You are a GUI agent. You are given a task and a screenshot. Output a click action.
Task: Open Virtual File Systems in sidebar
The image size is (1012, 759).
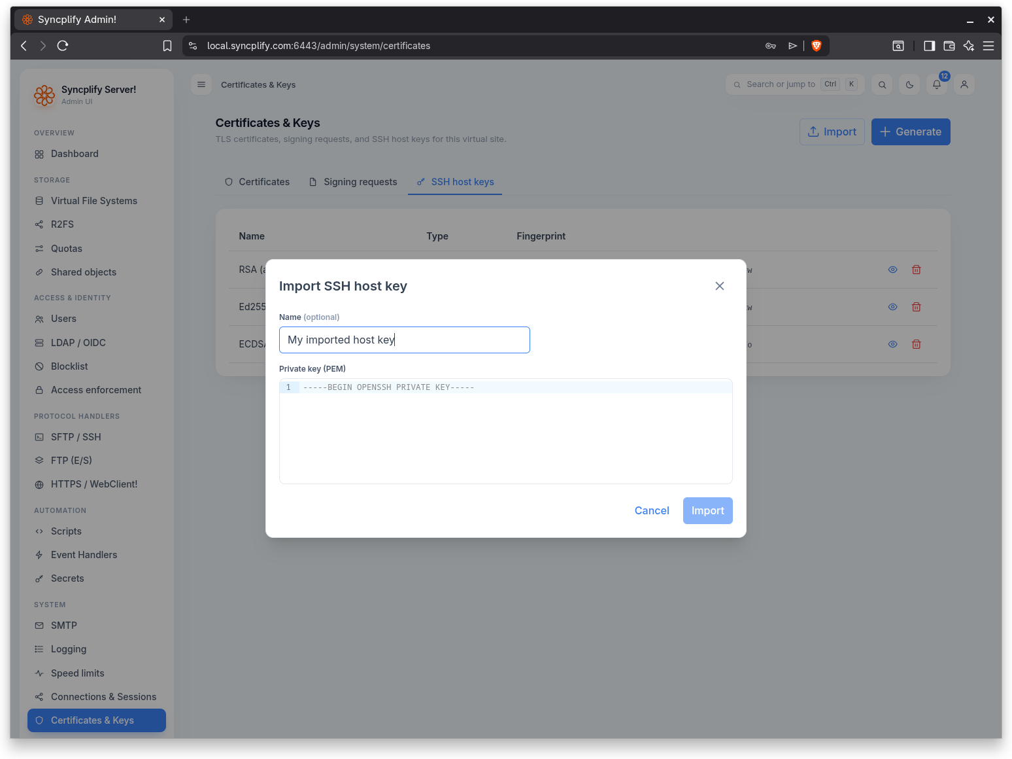coord(97,201)
